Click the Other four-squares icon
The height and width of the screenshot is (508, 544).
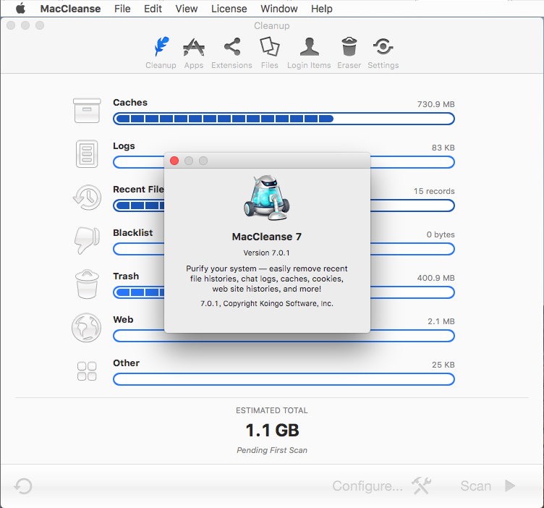tap(87, 371)
